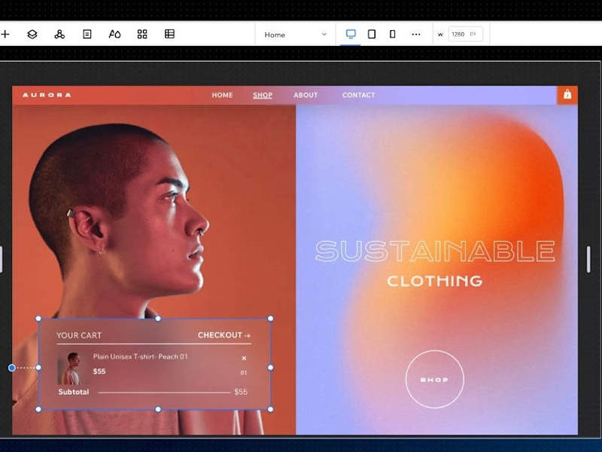Click the canvas left-edge resize handle
The width and height of the screenshot is (602, 452).
[x=2, y=259]
